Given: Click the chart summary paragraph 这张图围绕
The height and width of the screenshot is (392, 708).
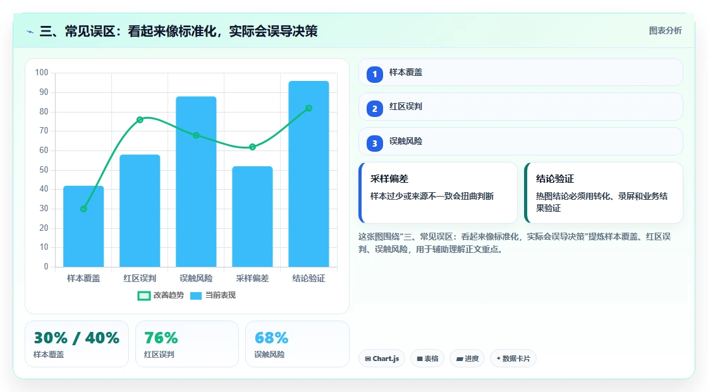Looking at the screenshot, I should point(515,243).
